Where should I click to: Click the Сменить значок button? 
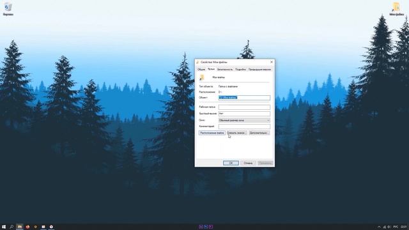(236, 133)
